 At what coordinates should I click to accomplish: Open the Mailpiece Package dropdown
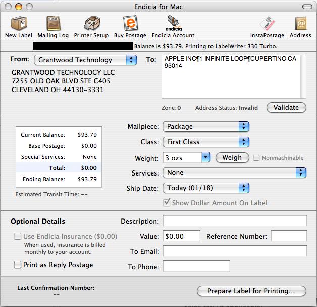click(x=206, y=127)
